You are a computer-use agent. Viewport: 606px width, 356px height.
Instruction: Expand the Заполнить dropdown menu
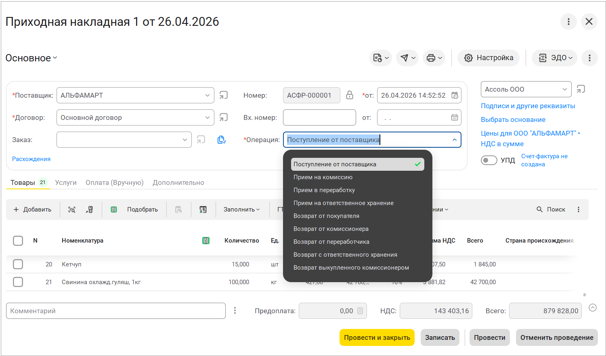[x=241, y=209]
